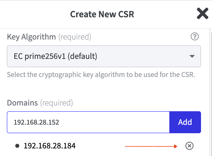The width and height of the screenshot is (212, 156).
Task: Click the cryptographic key algorithm helper text
Action: pos(101,75)
